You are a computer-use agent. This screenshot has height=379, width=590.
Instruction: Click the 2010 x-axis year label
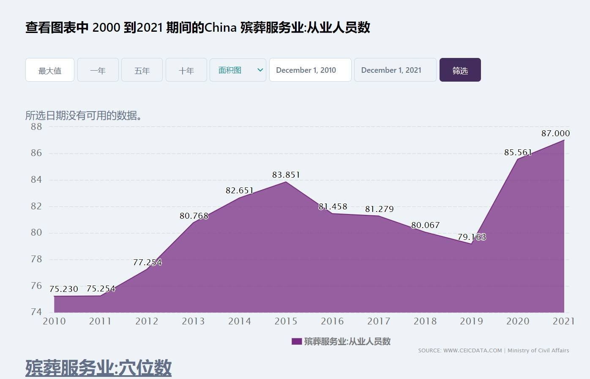(x=54, y=321)
